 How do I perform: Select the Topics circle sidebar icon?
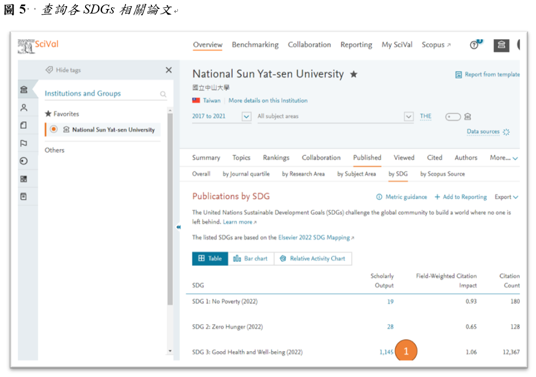pos(24,161)
